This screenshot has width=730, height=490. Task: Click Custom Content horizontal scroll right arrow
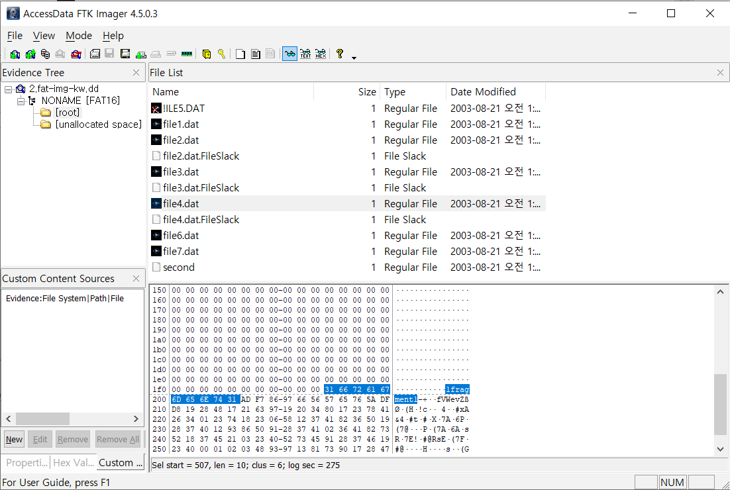[136, 418]
